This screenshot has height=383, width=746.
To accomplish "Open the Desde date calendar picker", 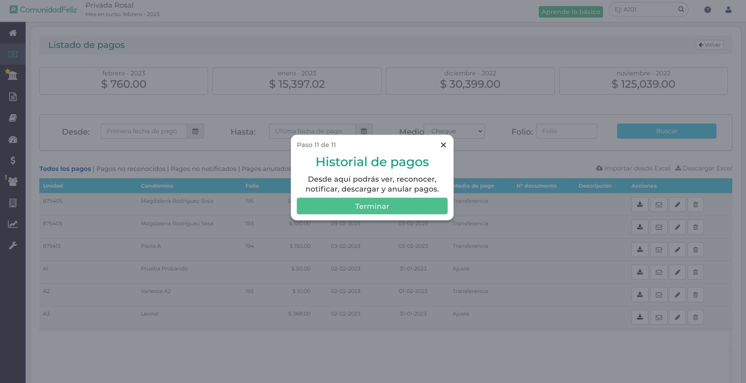I will coord(195,131).
